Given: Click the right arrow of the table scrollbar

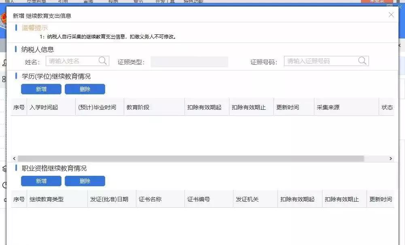Looking at the screenshot, I should point(391,158).
